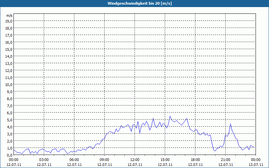The width and height of the screenshot is (269, 168).
Task: Click the 19,0 y-axis label
Action: (x=9, y=21)
